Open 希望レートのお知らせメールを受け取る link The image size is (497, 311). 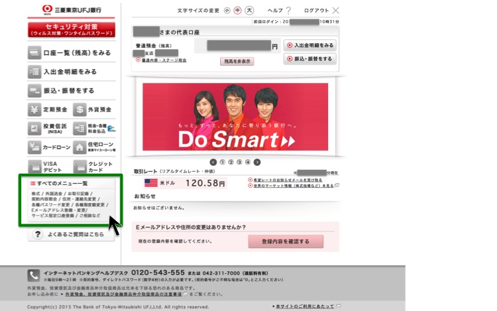[x=288, y=180]
